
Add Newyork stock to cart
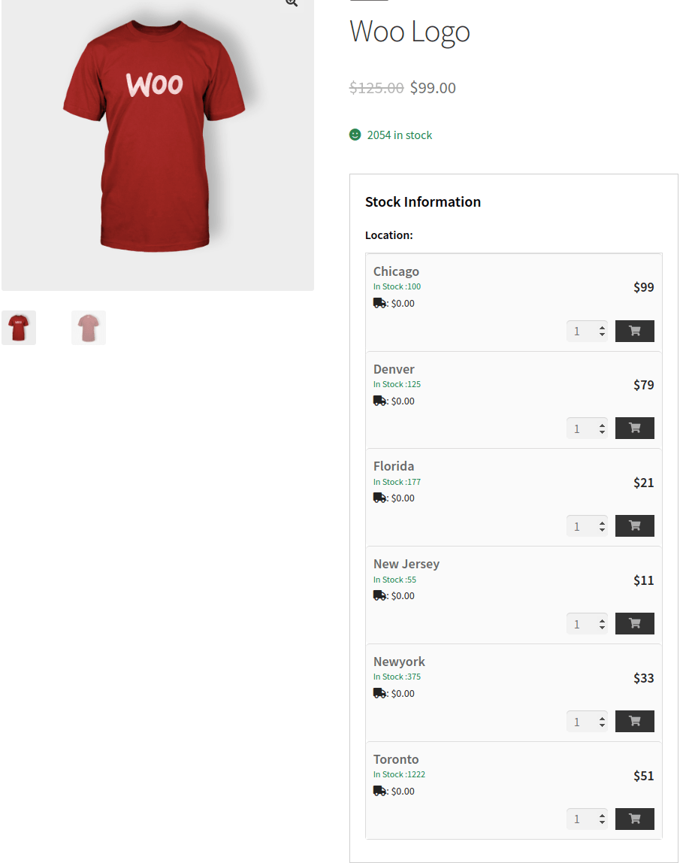click(x=634, y=721)
